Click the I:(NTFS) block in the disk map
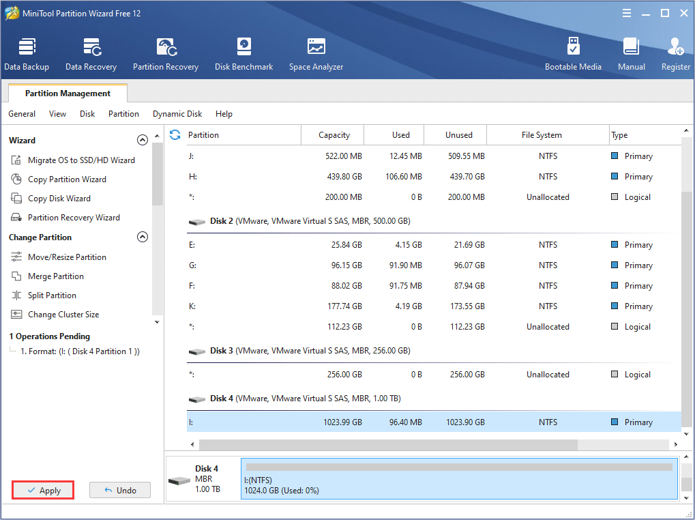Viewport: 695px width, 520px height. pos(459,479)
